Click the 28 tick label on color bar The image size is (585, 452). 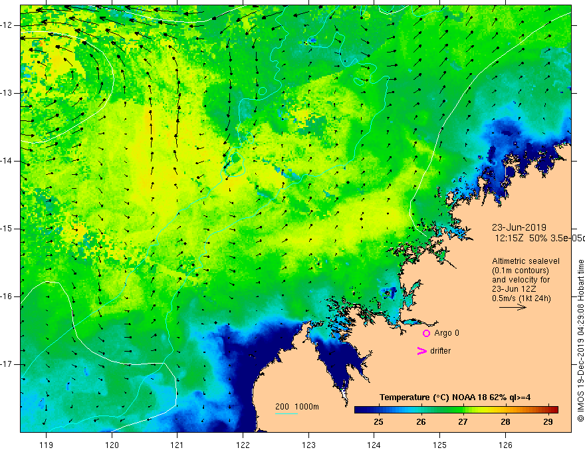coord(505,422)
